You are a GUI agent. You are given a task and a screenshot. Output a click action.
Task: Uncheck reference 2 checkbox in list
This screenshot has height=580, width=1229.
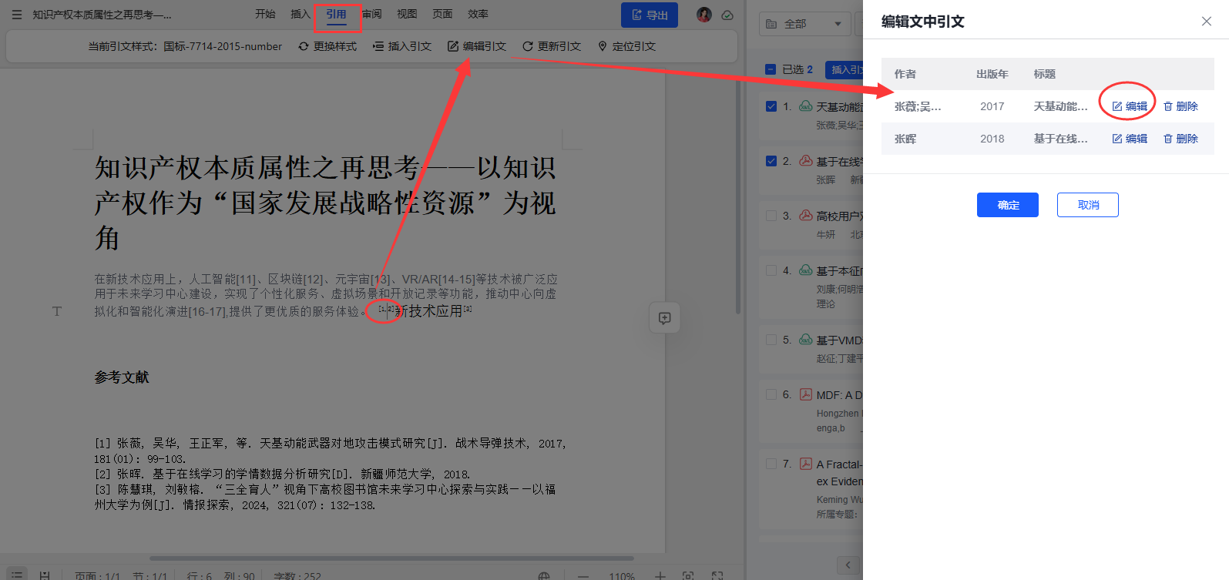(771, 161)
